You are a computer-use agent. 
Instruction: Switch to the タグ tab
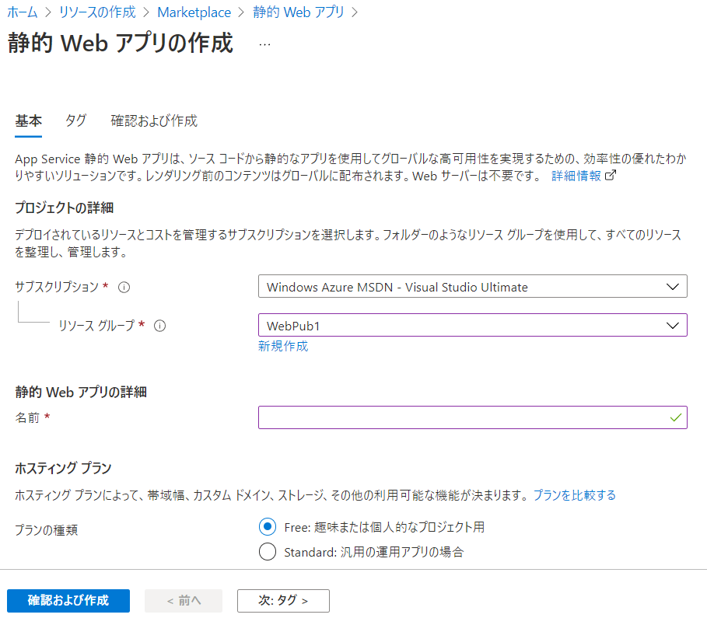coord(75,120)
